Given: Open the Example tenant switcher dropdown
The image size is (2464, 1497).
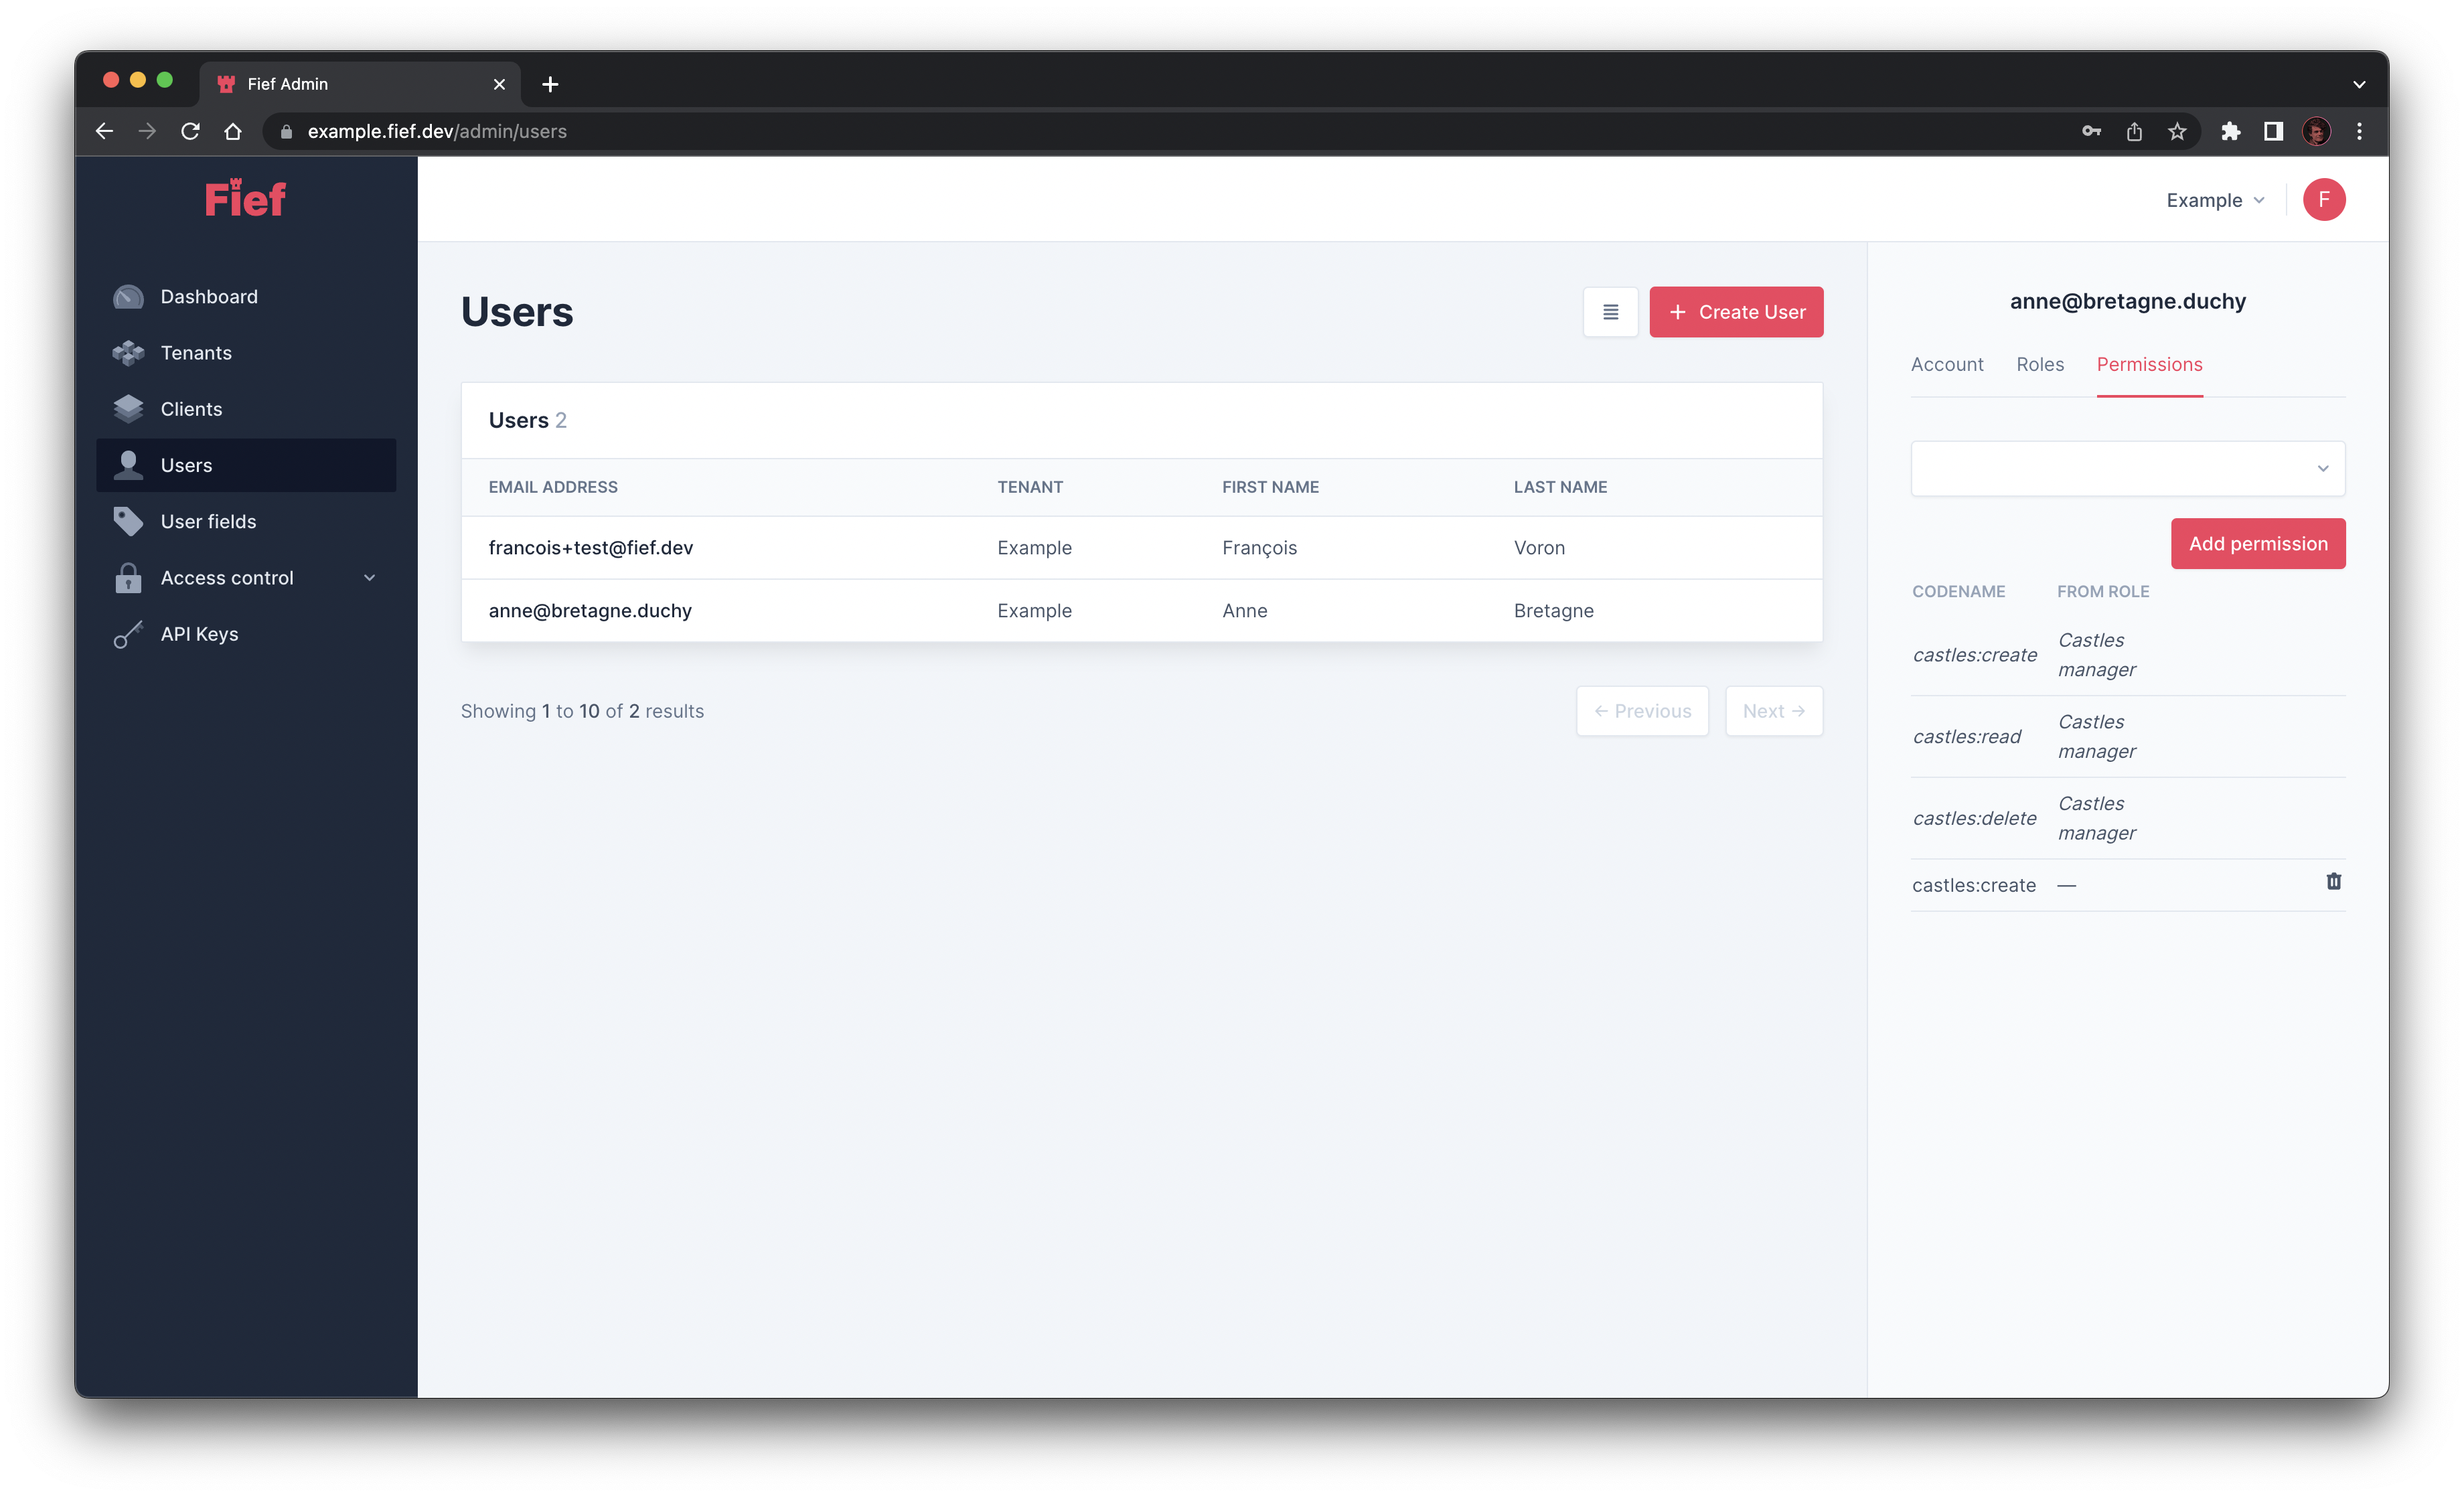Looking at the screenshot, I should tap(2215, 200).
